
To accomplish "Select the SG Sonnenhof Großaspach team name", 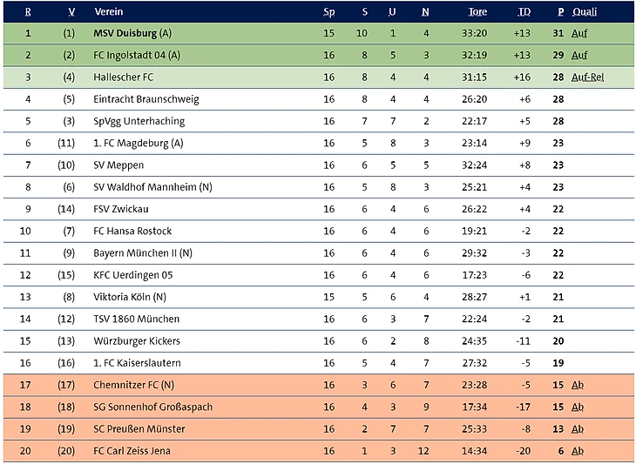I will coord(152,407).
